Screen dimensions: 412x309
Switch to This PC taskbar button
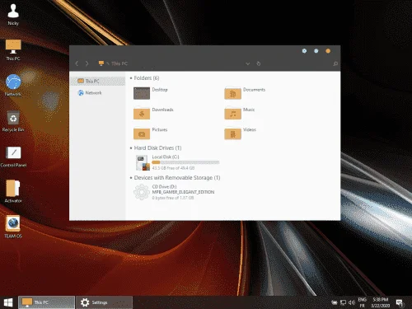[46, 302]
